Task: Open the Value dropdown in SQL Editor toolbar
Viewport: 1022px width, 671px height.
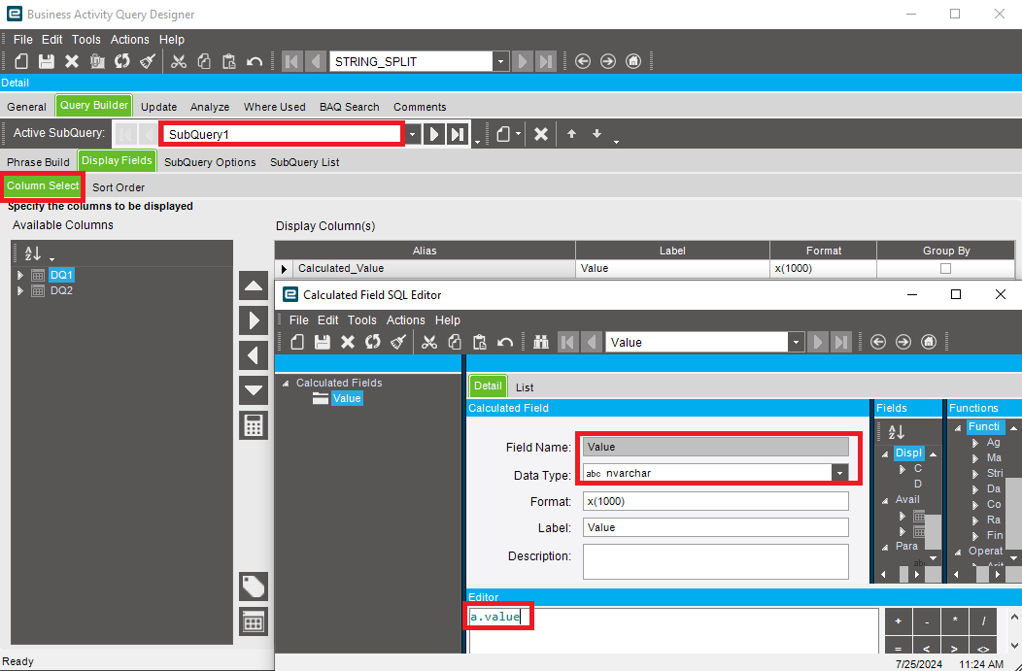Action: [x=796, y=342]
